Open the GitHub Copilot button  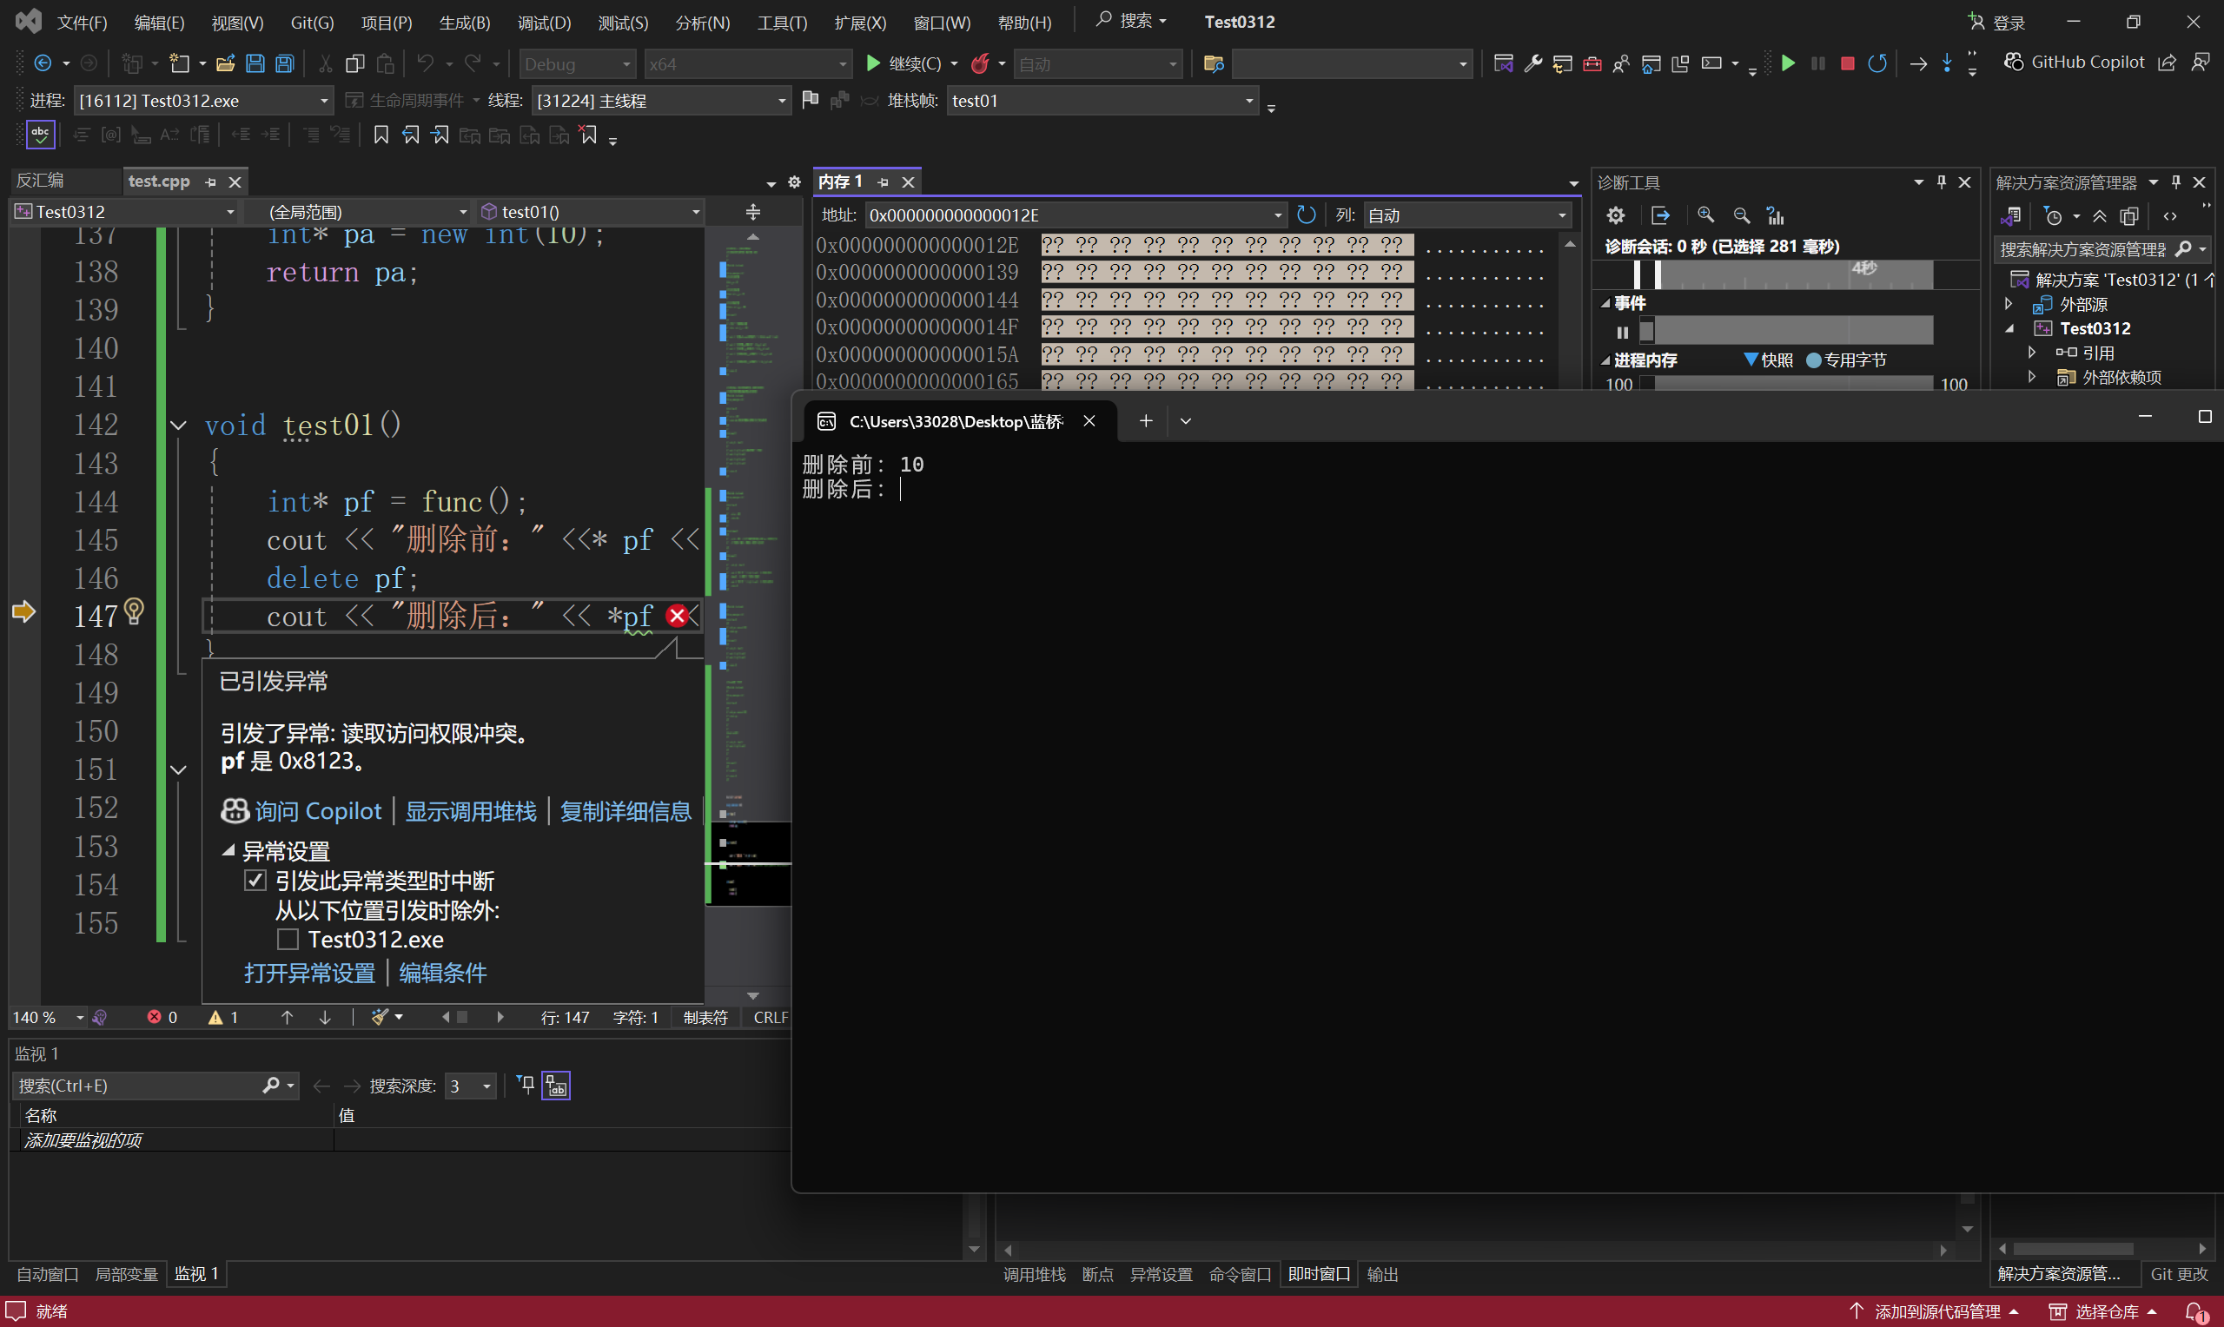pos(2074,62)
